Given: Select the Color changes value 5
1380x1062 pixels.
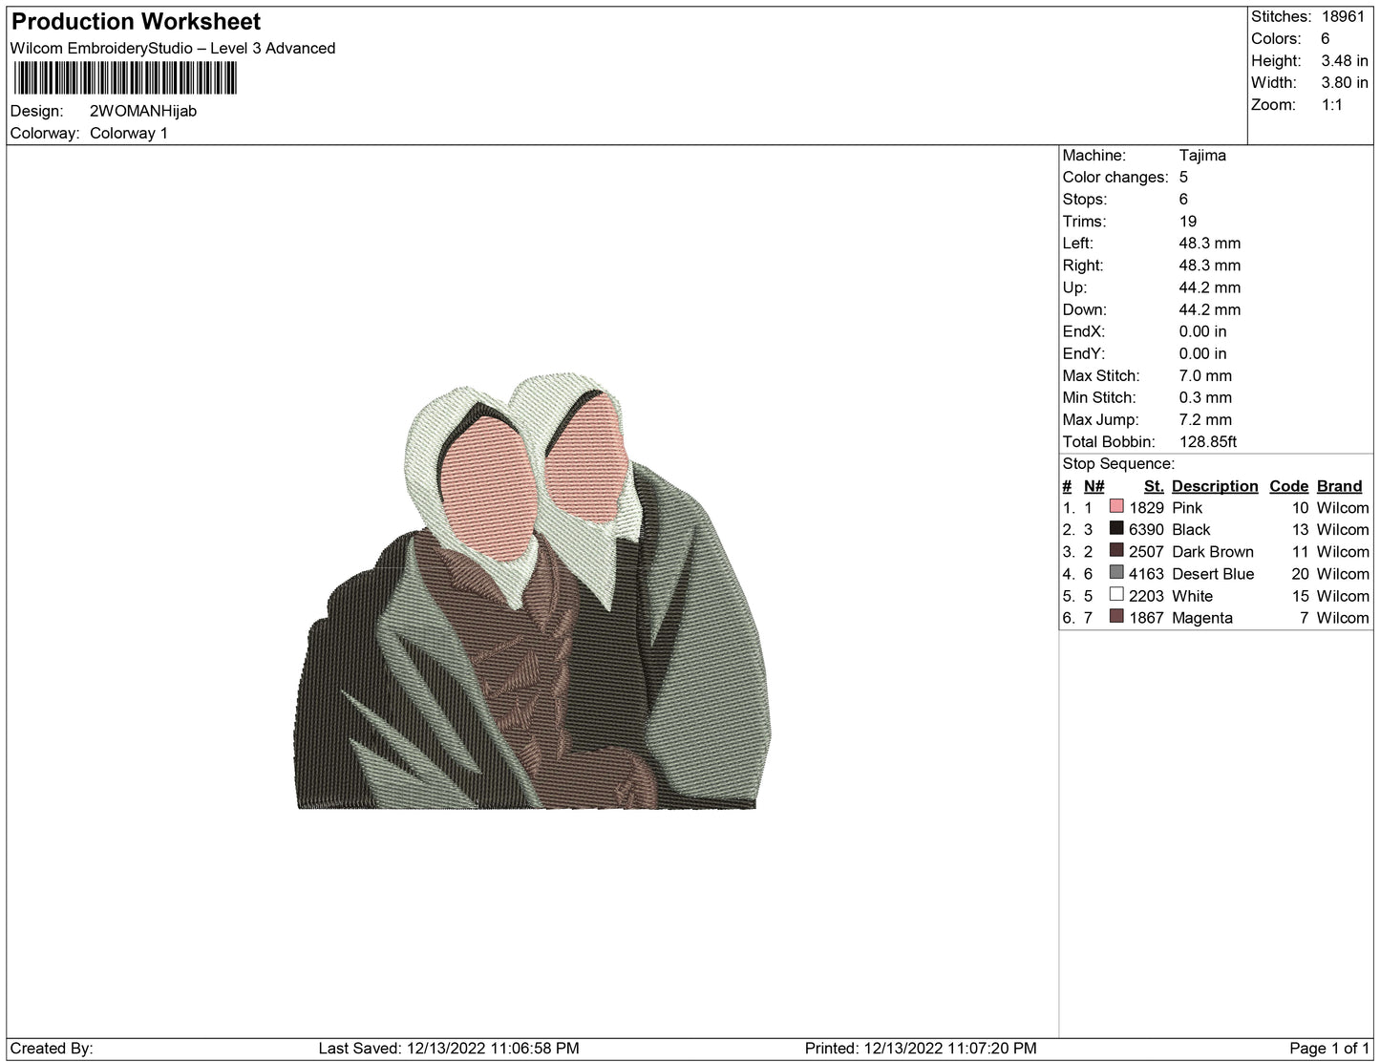Looking at the screenshot, I should coord(1183,177).
